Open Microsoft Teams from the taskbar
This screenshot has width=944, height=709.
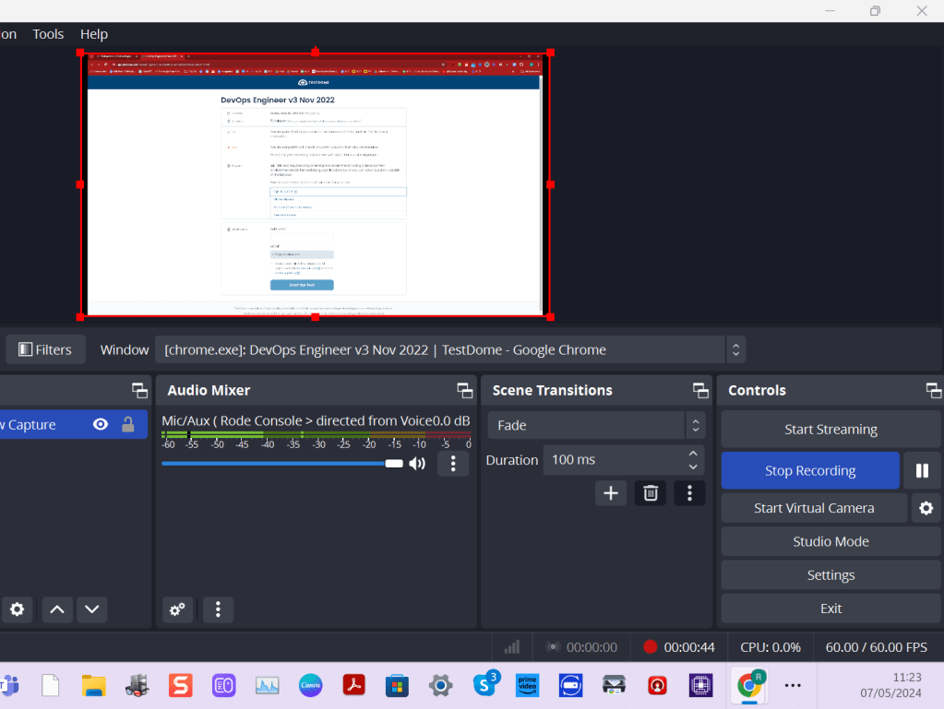[x=9, y=686]
